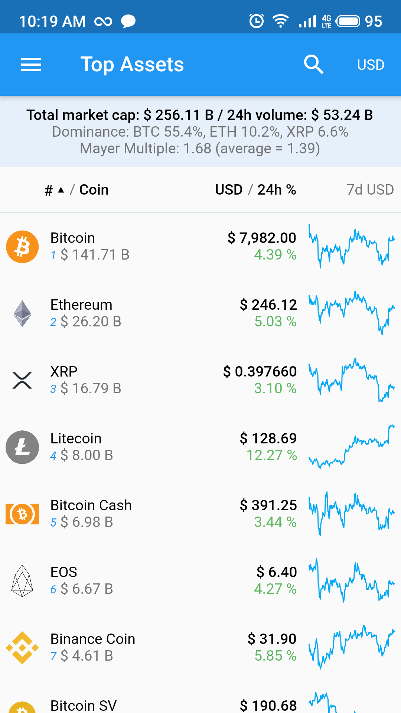Screen dimensions: 401x713
Task: Sort by USD price column header
Action: click(229, 190)
